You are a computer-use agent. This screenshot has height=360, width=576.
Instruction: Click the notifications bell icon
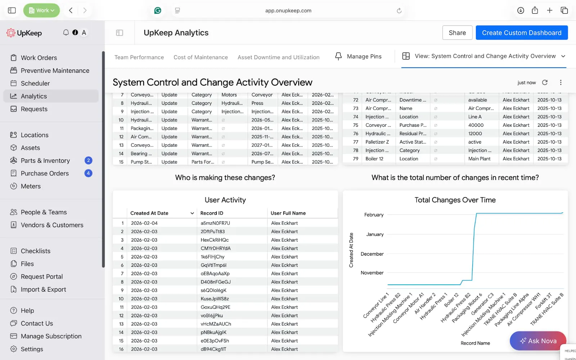click(66, 32)
